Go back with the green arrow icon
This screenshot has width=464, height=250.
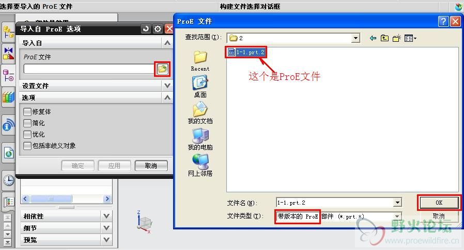373,38
